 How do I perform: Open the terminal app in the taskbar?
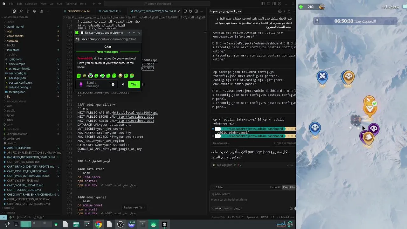click(x=142, y=225)
